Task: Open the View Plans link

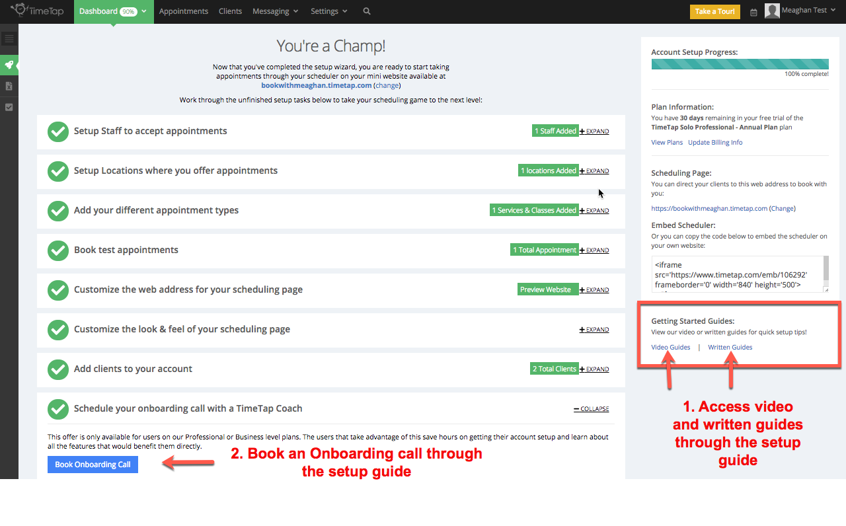Action: [667, 142]
